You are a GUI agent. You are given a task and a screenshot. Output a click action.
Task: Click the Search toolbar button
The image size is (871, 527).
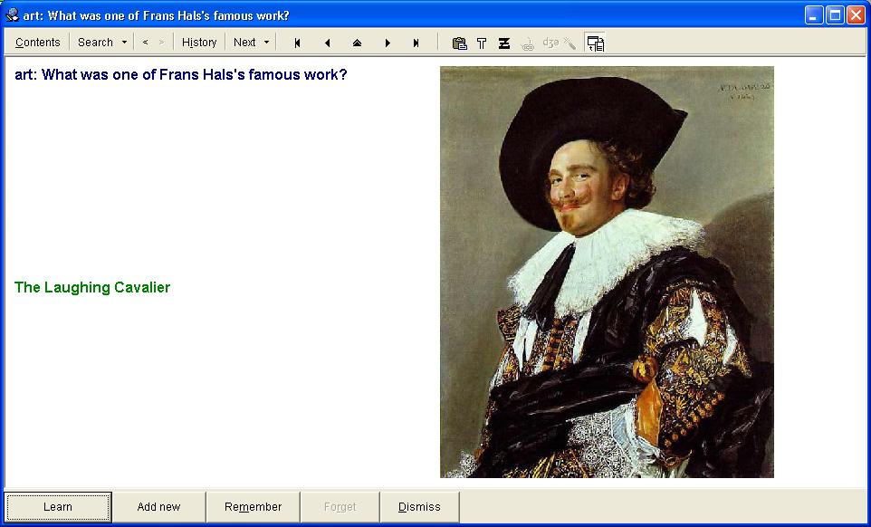tap(95, 43)
